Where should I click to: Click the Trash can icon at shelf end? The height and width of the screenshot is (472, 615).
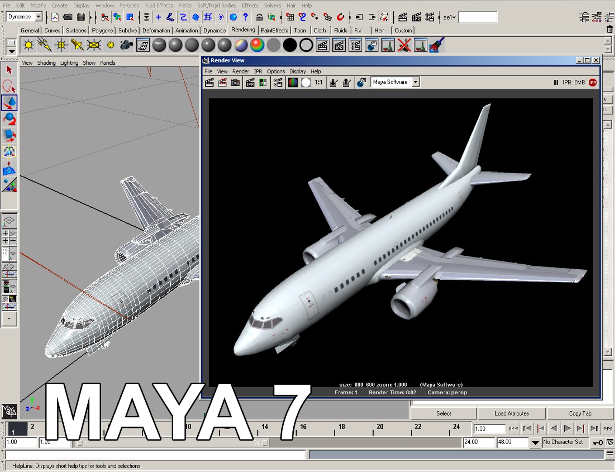(x=610, y=30)
